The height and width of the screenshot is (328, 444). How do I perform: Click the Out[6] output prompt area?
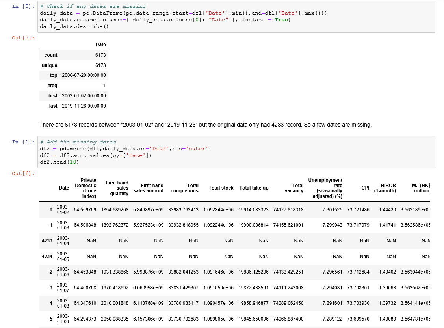(23, 173)
